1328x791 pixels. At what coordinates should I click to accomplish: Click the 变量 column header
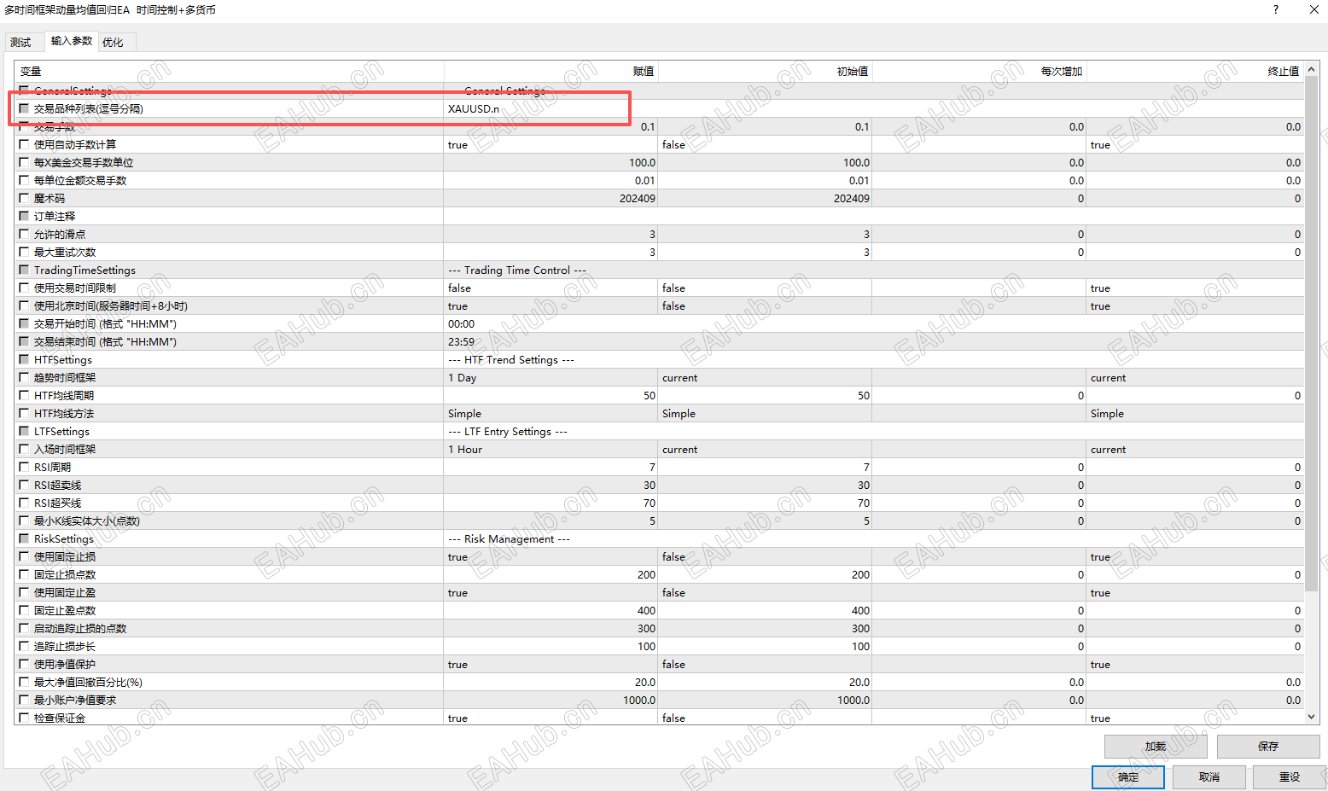(230, 72)
